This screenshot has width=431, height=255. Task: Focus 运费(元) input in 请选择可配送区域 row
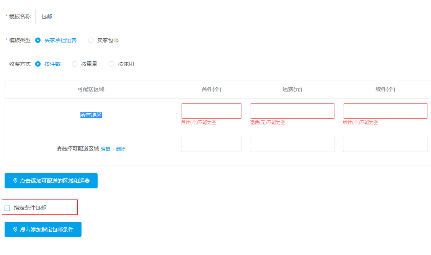(292, 144)
